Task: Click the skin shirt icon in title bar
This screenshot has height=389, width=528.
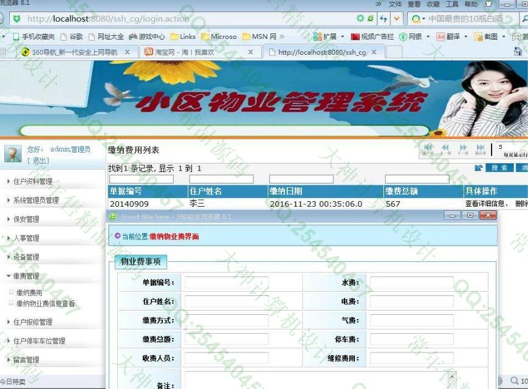Action: (x=489, y=4)
